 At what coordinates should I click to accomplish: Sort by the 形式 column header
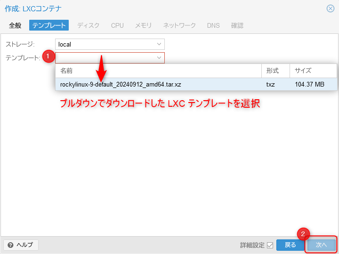pyautogui.click(x=275, y=71)
